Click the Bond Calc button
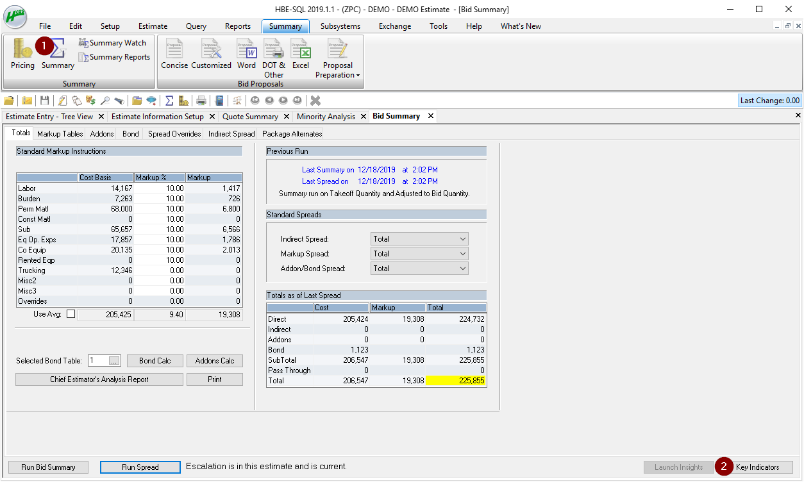This screenshot has width=804, height=482. [x=155, y=360]
